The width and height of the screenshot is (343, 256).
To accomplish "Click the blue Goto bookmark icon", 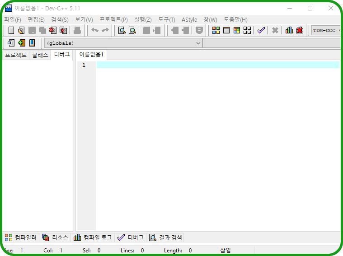I will [32, 43].
